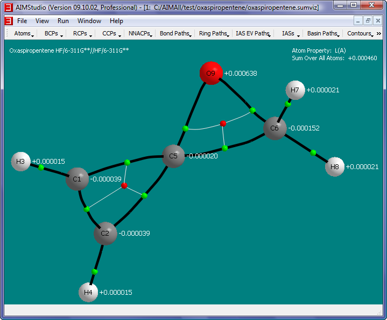Viewport: 387px width, 320px height.
Task: Show more toolbar items with chevron
Action: [378, 33]
